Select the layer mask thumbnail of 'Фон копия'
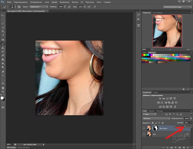The width and height of the screenshot is (193, 149). click(156, 128)
